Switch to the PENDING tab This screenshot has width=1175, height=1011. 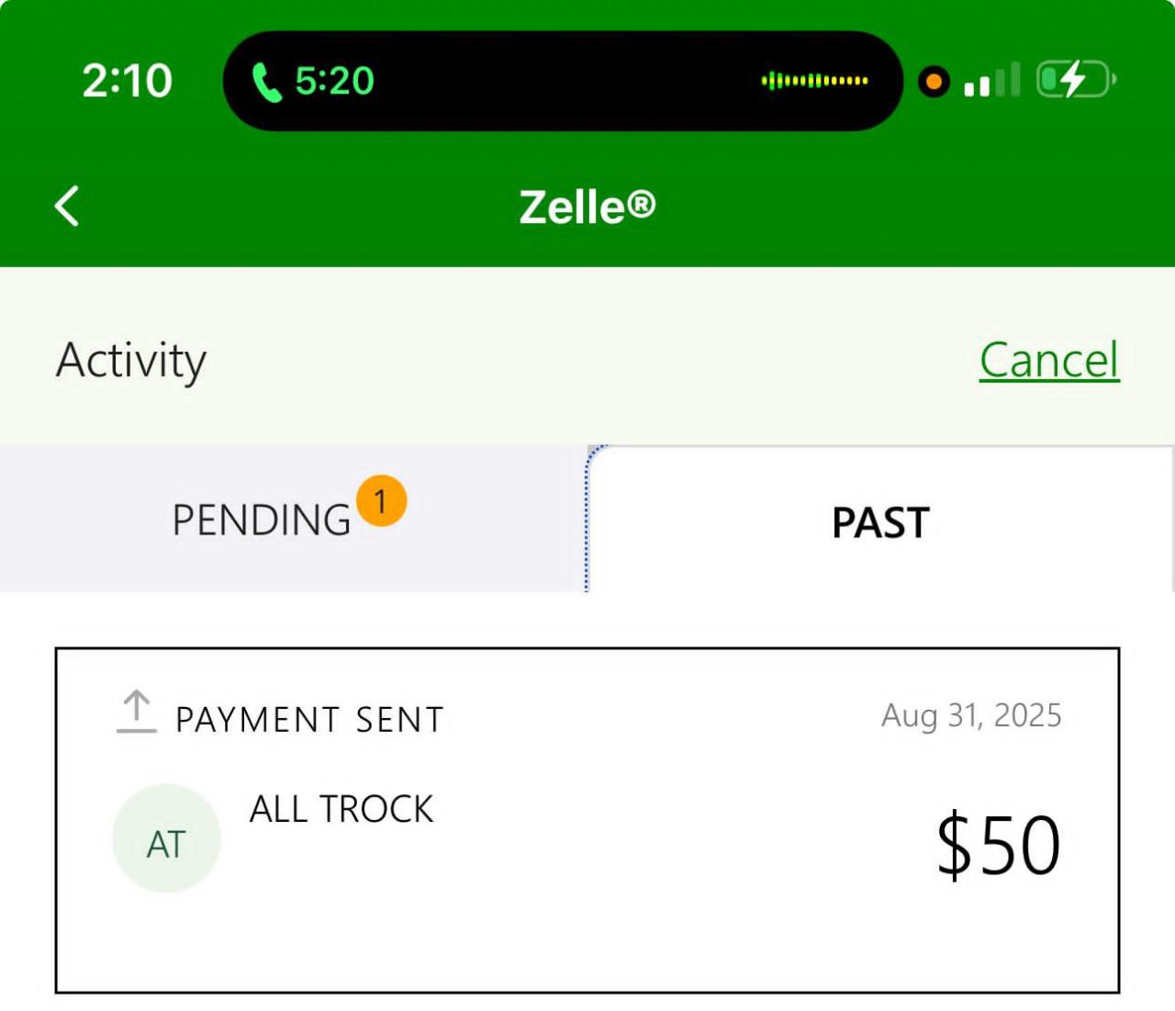coord(262,520)
